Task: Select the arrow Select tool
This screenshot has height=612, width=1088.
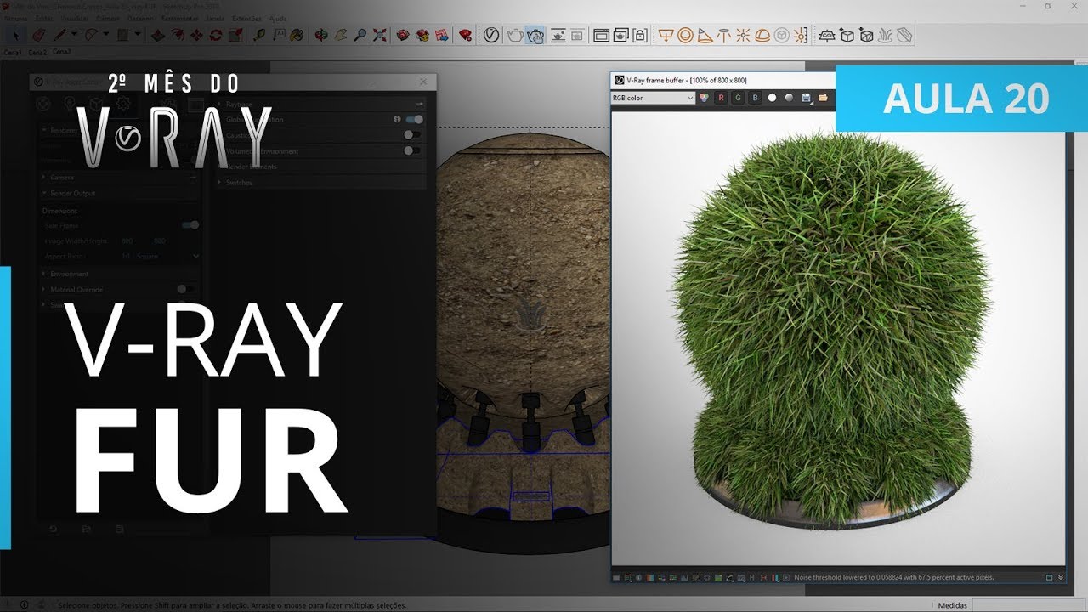Action: 14,36
